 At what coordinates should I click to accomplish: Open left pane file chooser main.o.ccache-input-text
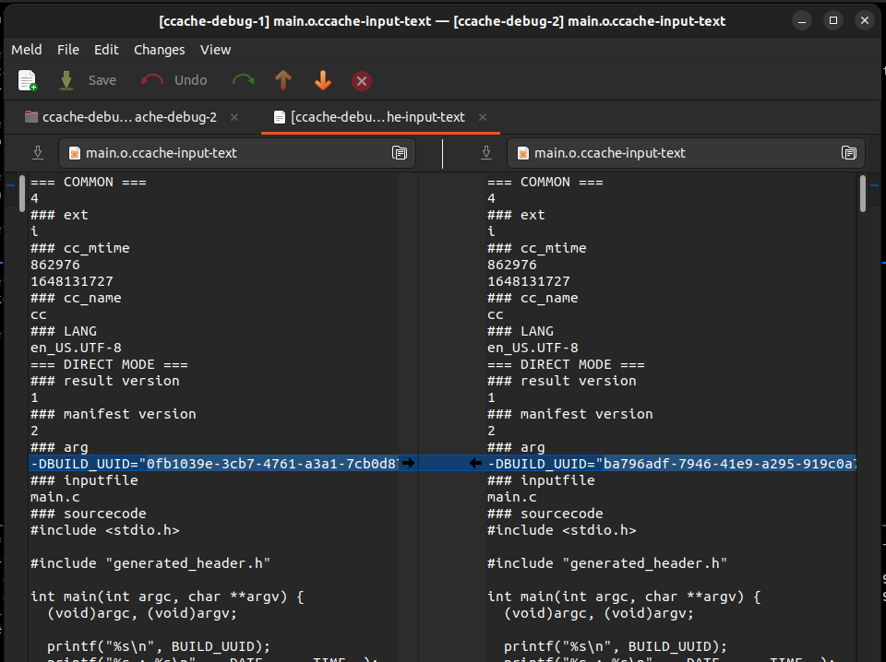[236, 153]
